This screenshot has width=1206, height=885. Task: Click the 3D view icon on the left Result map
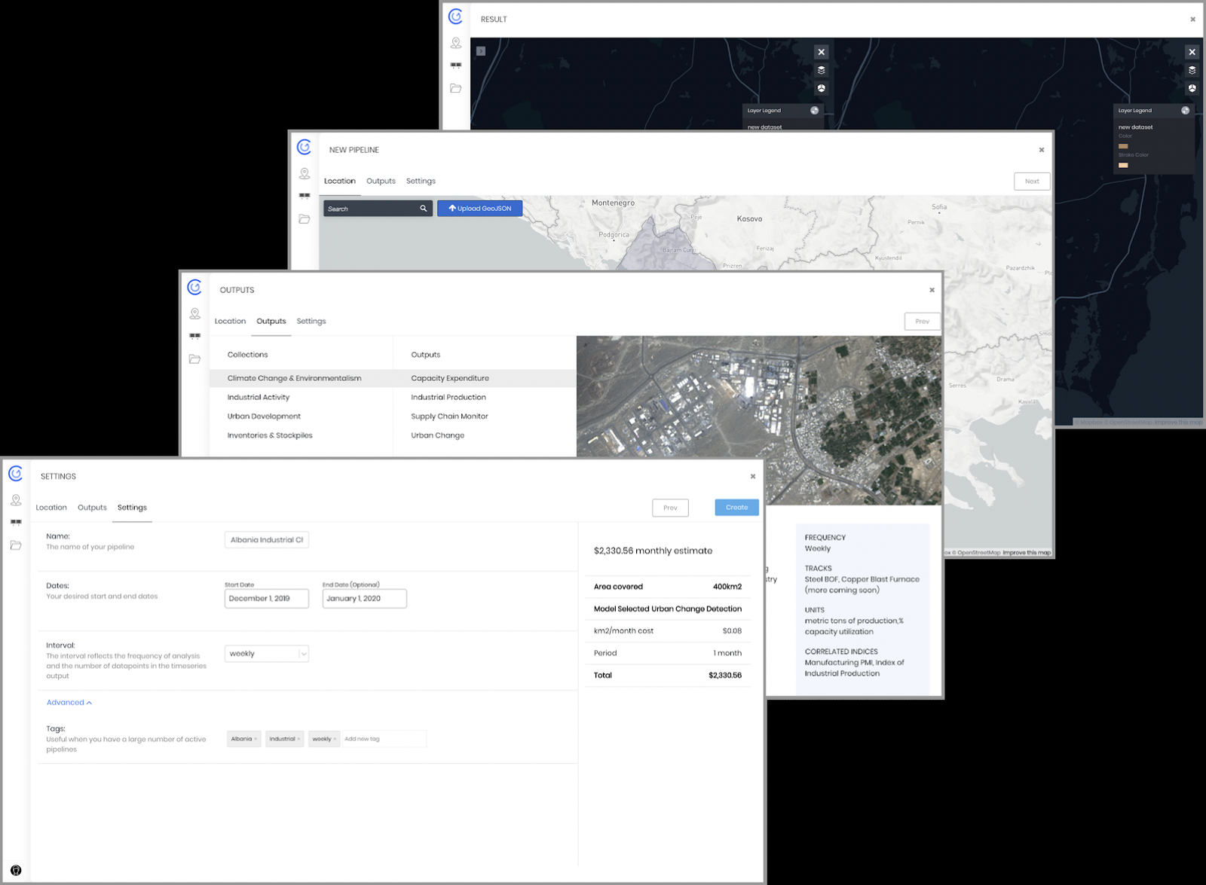pos(822,88)
